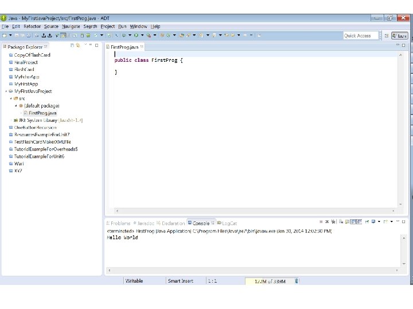Open the Debug dropdown arrow
The height and width of the screenshot is (309, 413).
(130, 35)
